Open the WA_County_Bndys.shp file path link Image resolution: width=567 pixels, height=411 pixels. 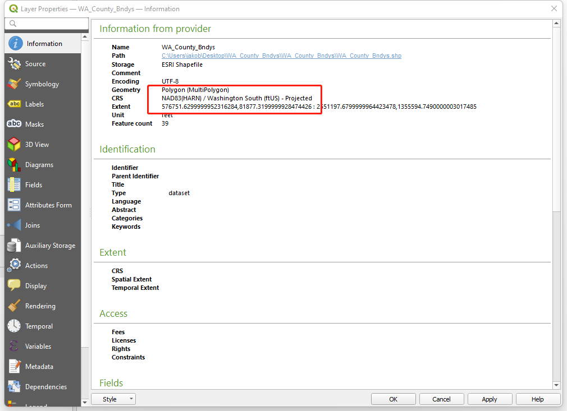(x=281, y=56)
